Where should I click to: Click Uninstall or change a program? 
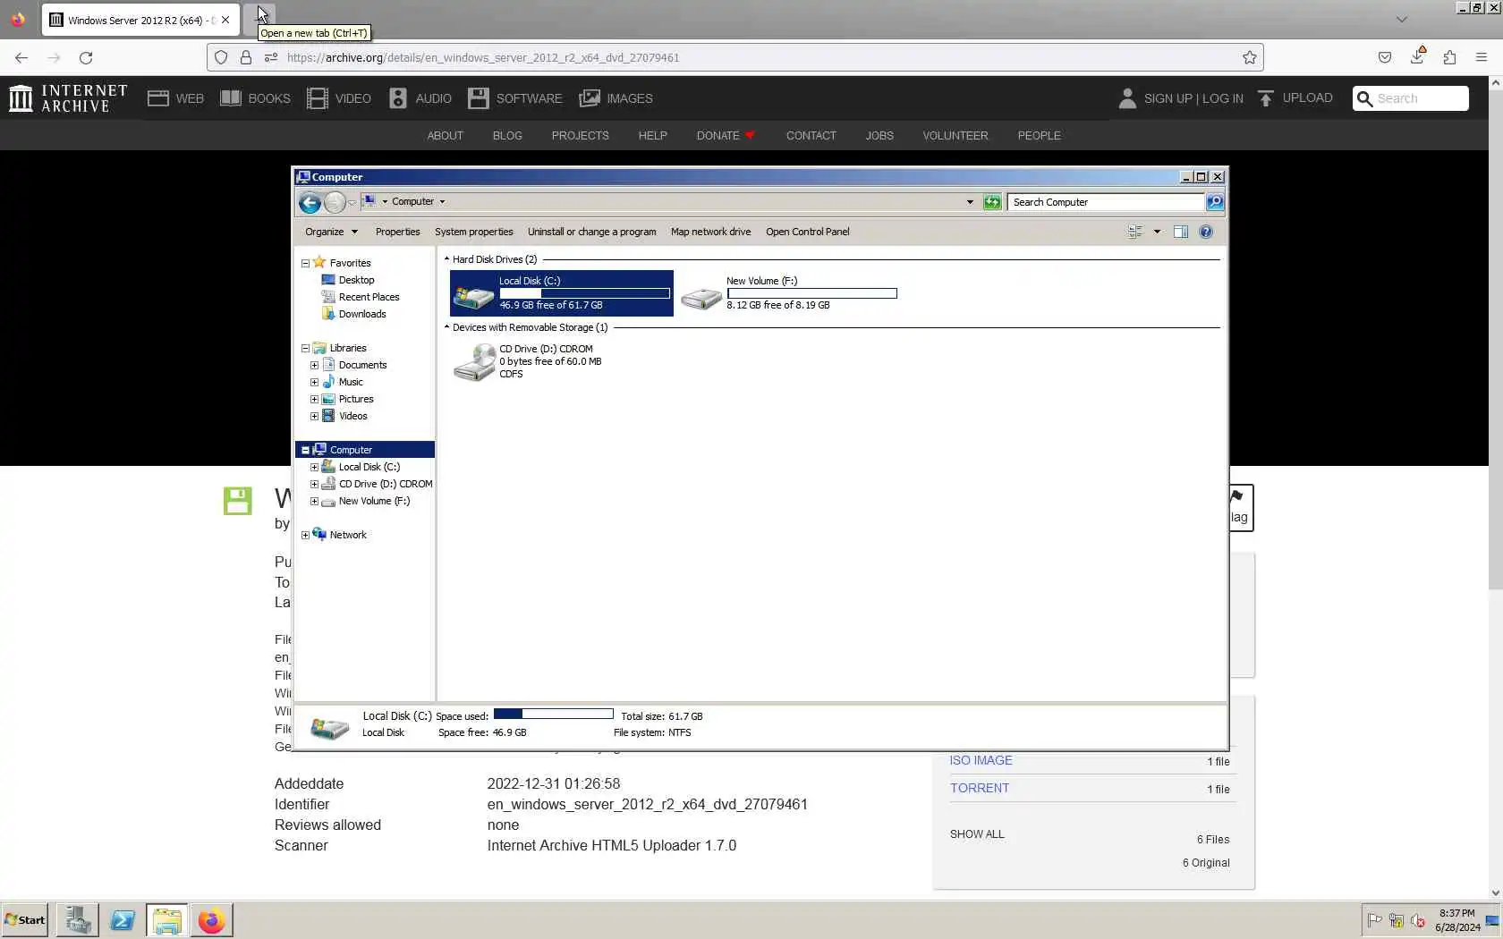point(592,232)
